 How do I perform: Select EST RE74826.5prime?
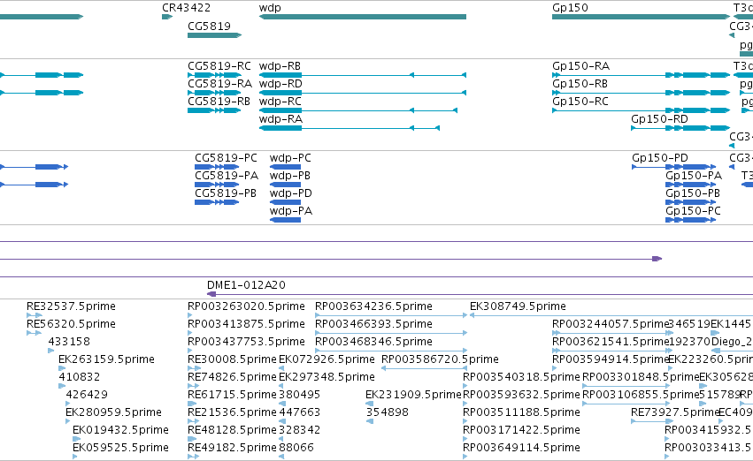click(x=232, y=377)
